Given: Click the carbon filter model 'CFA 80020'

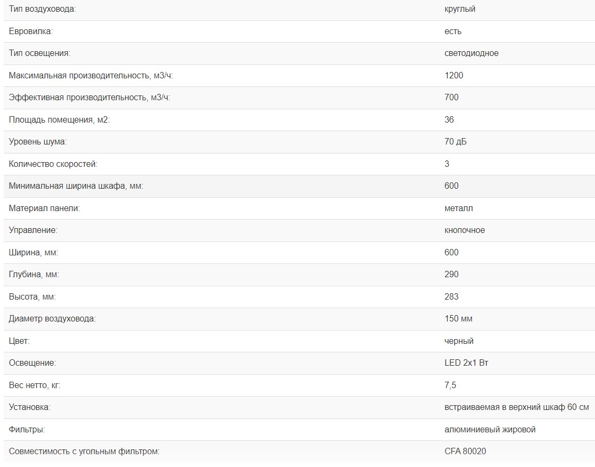Looking at the screenshot, I should coord(465,452).
